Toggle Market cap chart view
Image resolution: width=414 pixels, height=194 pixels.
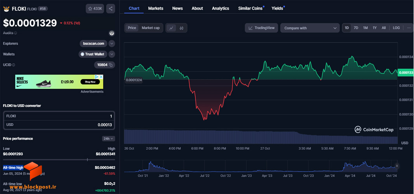151,28
